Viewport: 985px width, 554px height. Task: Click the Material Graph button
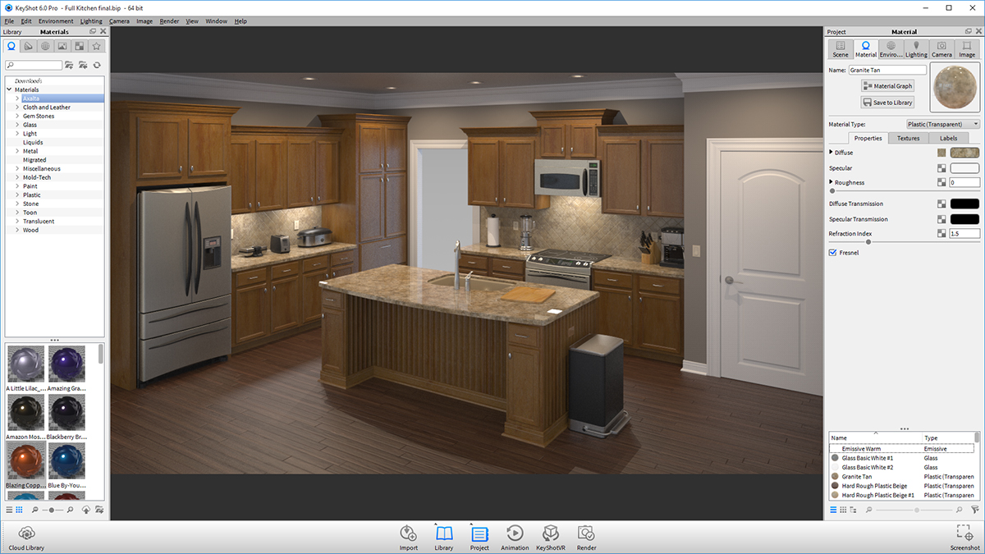pyautogui.click(x=886, y=85)
